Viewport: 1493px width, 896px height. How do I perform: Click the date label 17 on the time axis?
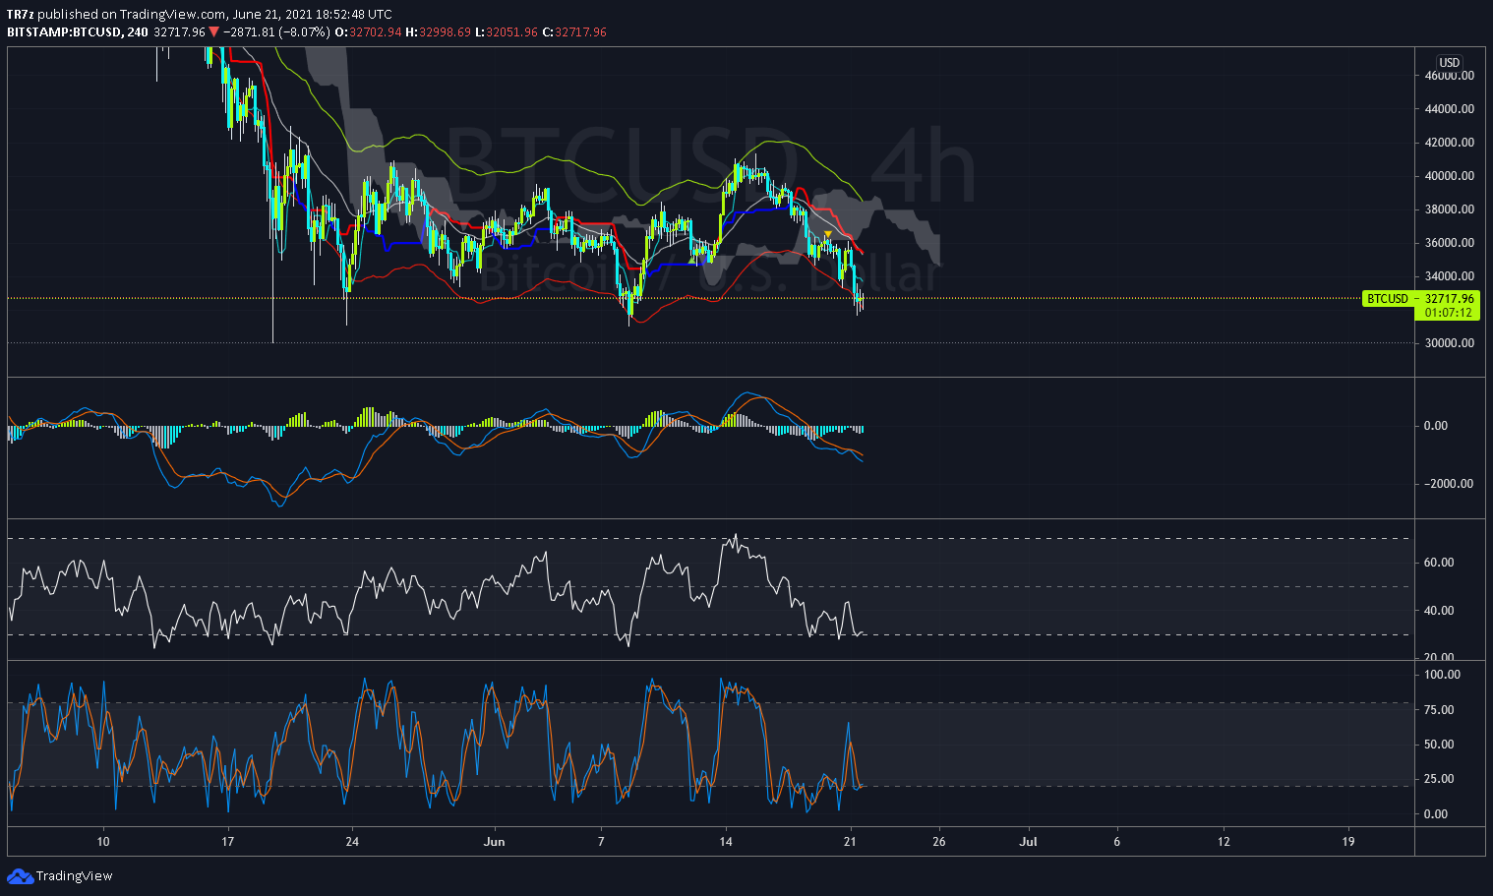click(x=228, y=842)
